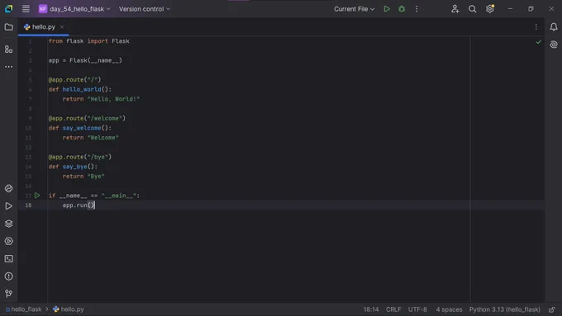This screenshot has width=562, height=316.
Task: Close the hello.py tab
Action: (62, 27)
